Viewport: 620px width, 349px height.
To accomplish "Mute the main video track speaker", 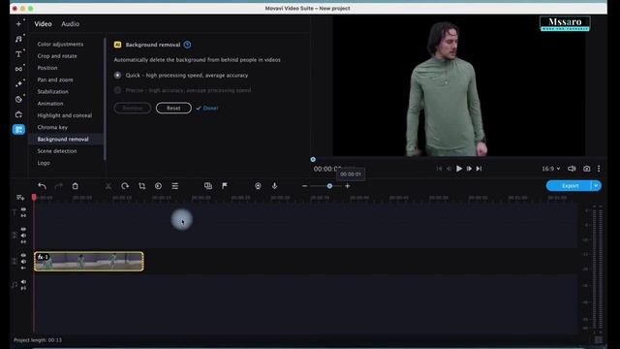I will [x=23, y=262].
